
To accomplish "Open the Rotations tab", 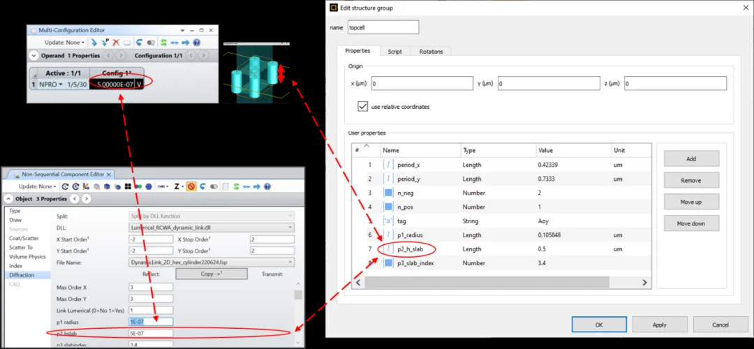I will click(431, 52).
